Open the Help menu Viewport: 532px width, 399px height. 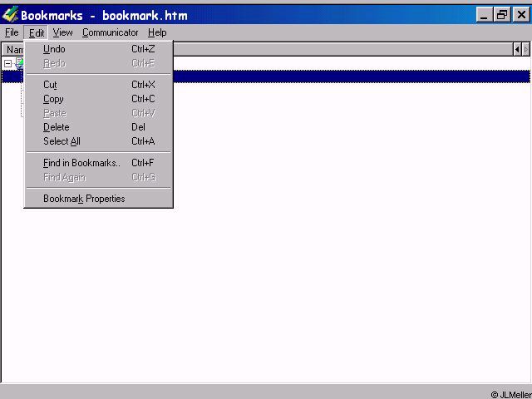point(157,32)
